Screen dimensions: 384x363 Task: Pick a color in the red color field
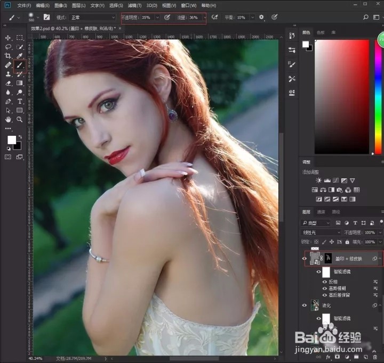pyautogui.click(x=342, y=97)
